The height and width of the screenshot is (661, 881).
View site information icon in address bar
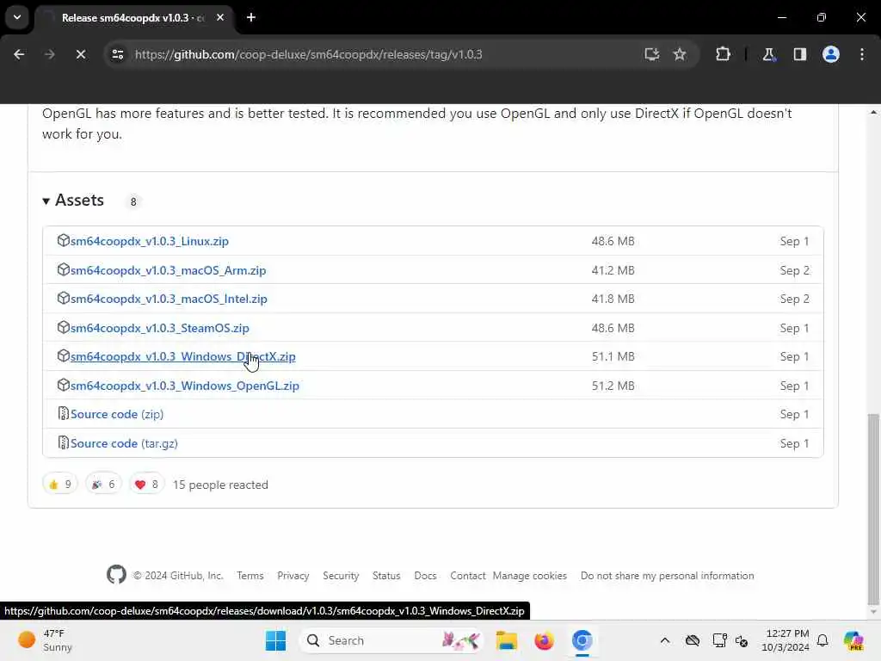click(x=117, y=54)
